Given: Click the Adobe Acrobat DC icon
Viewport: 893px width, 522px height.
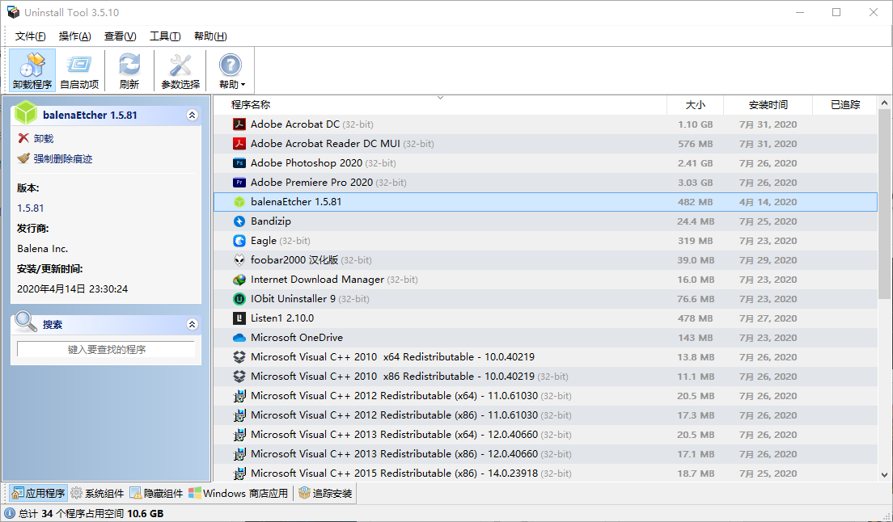Looking at the screenshot, I should point(239,124).
